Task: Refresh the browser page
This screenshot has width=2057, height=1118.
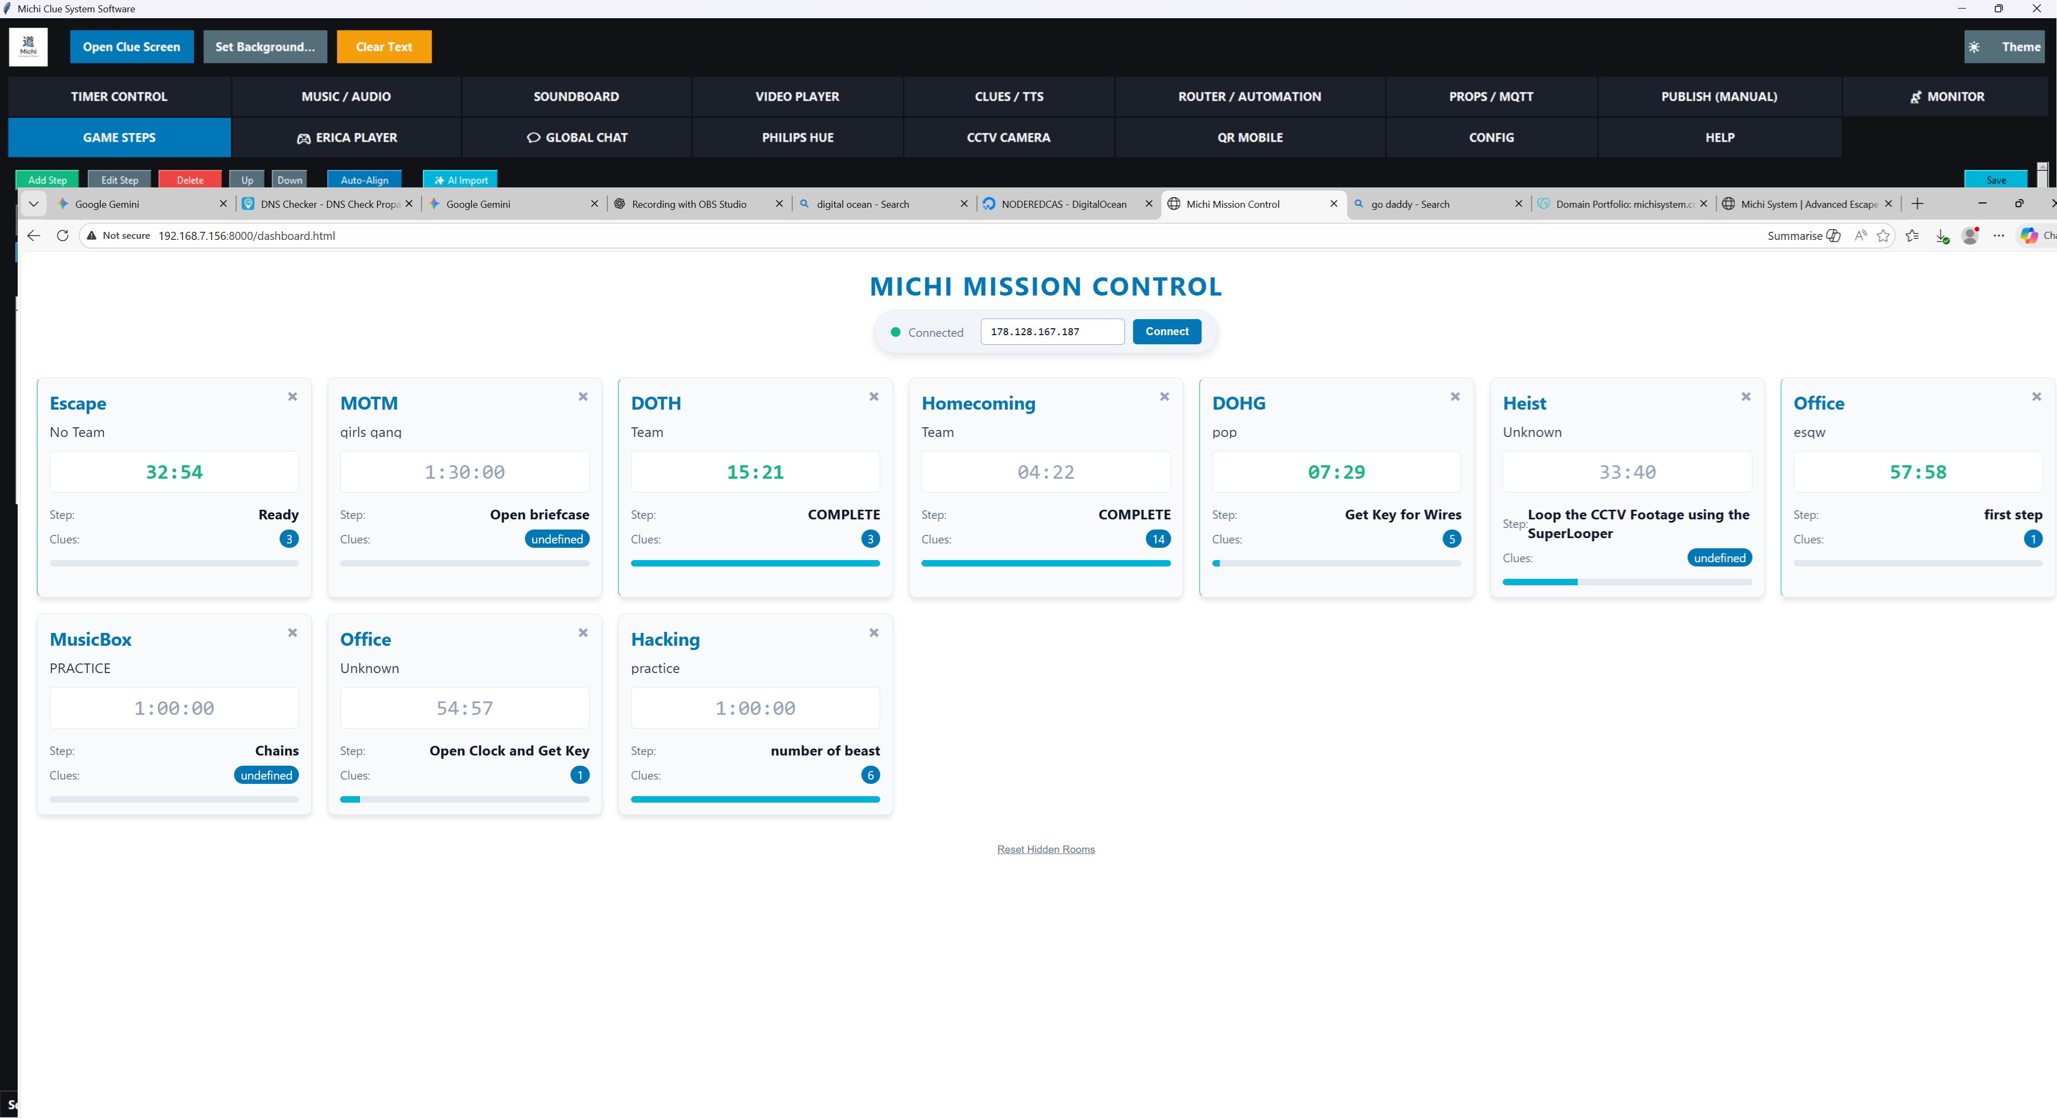Action: (x=62, y=236)
